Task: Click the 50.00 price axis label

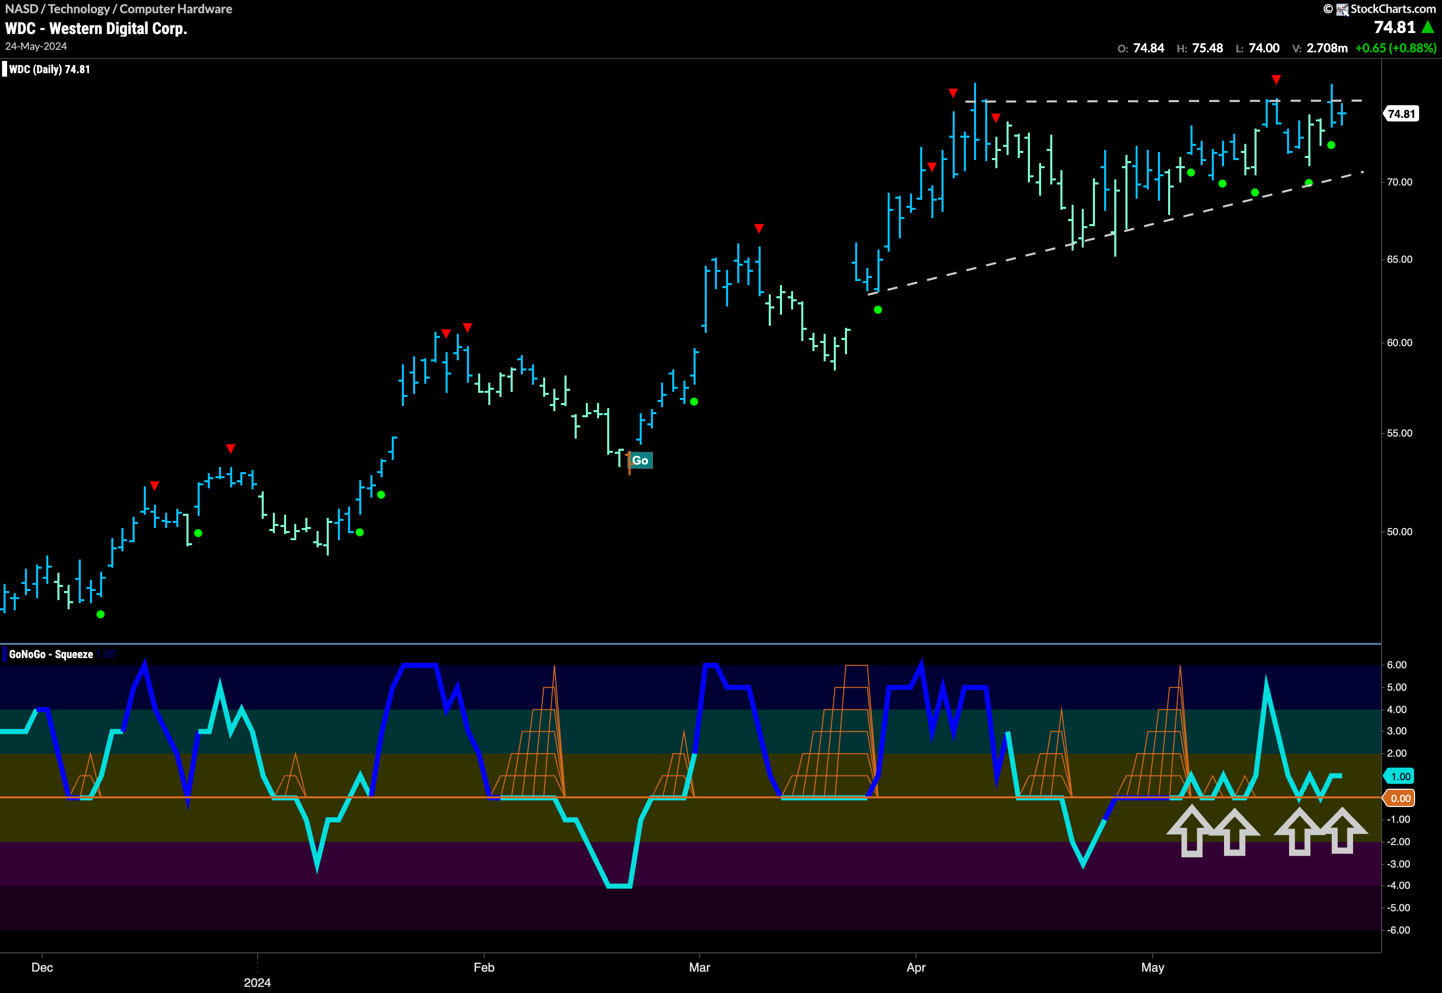Action: click(x=1400, y=532)
